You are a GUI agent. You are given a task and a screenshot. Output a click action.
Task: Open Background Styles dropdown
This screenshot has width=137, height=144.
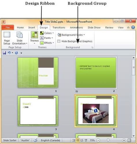(71, 35)
